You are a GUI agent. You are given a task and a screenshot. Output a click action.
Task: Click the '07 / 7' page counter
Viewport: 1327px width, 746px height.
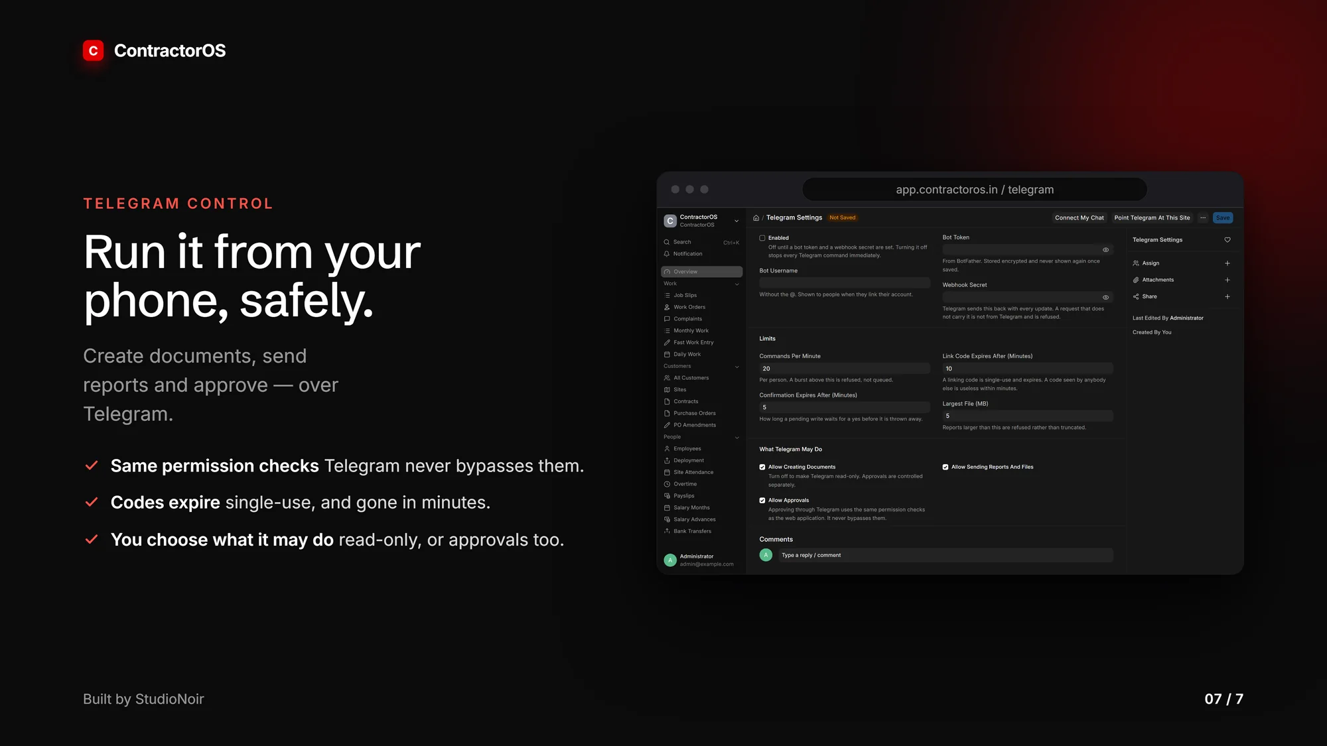click(x=1224, y=699)
